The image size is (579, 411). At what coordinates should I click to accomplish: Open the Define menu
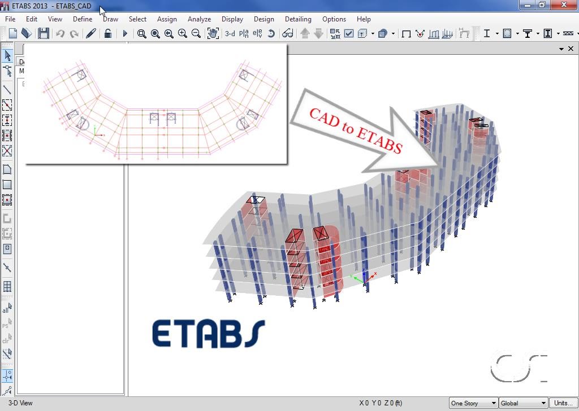[x=83, y=19]
